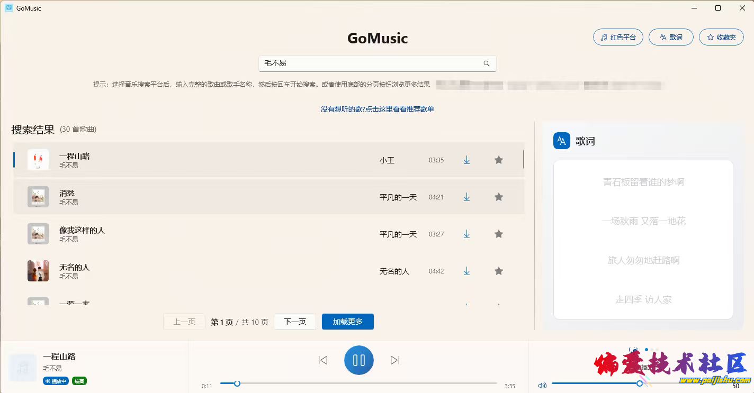This screenshot has height=393, width=754.
Task: Open the 歌词 lyrics button at top
Action: click(671, 38)
